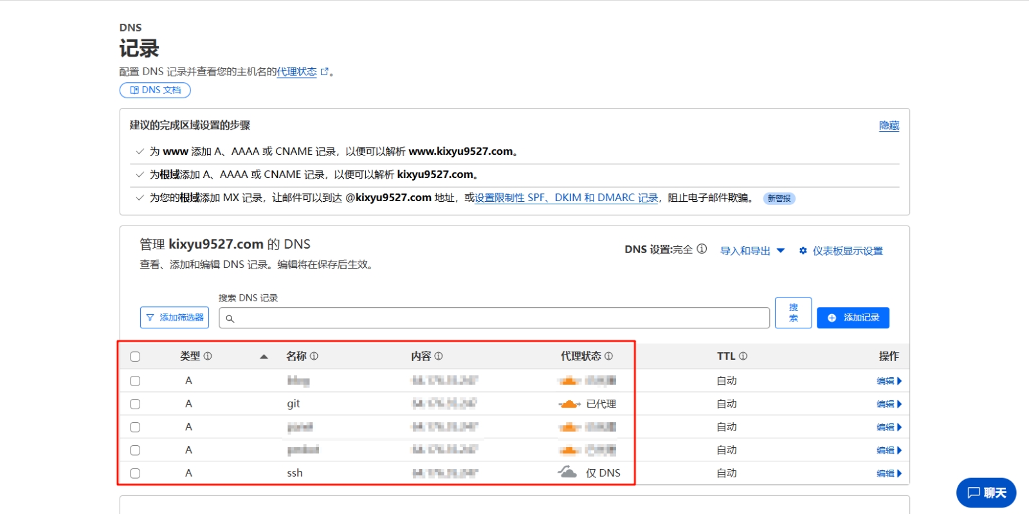Screen dimensions: 1029x514
Task: Click 隐藏 to hide suggested steps
Action: click(x=889, y=126)
